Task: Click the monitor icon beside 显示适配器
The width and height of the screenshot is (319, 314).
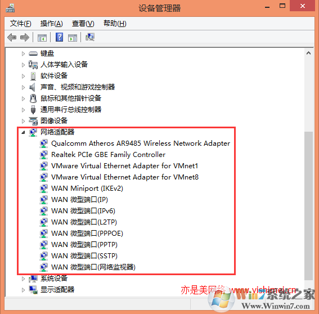Action: pos(33,290)
